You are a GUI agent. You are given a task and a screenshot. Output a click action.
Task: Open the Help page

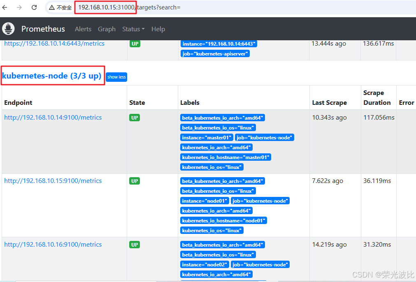coord(158,29)
